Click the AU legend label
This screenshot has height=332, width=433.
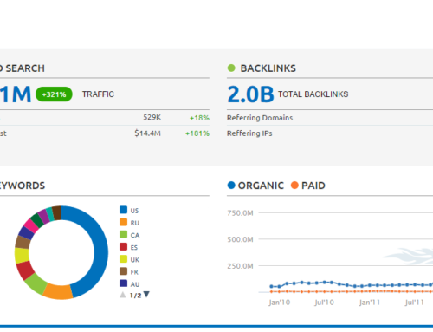click(135, 284)
